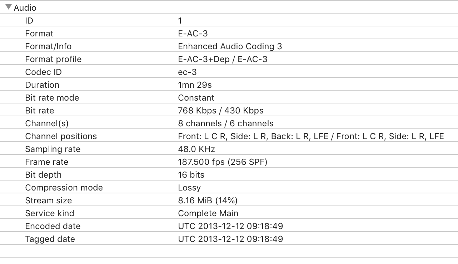This screenshot has height=264, width=458.
Task: Click the Codec ID value ec-3
Action: pyautogui.click(x=187, y=72)
